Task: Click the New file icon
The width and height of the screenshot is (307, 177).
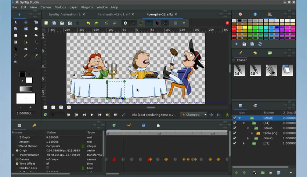Action: click(46, 23)
